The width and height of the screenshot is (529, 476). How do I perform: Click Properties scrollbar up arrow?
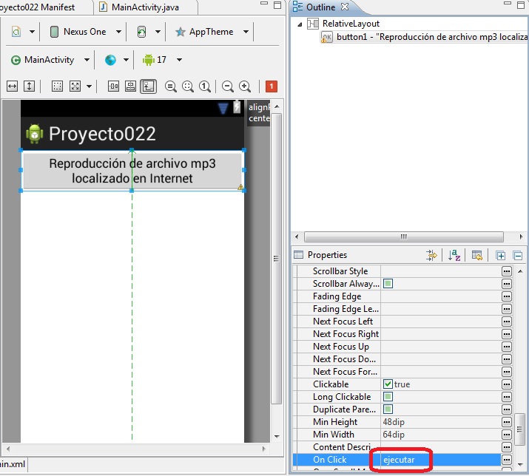click(520, 271)
